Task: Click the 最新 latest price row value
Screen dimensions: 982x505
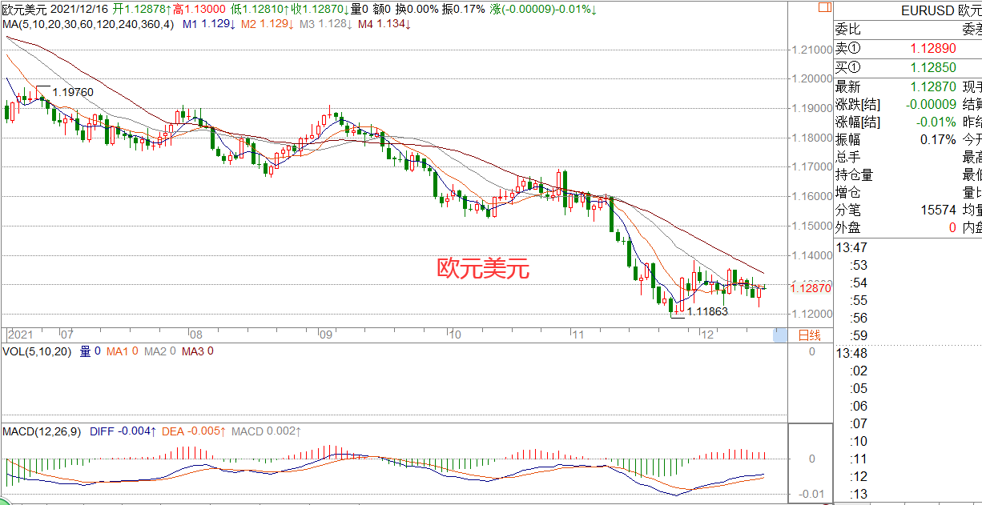Action: point(932,86)
